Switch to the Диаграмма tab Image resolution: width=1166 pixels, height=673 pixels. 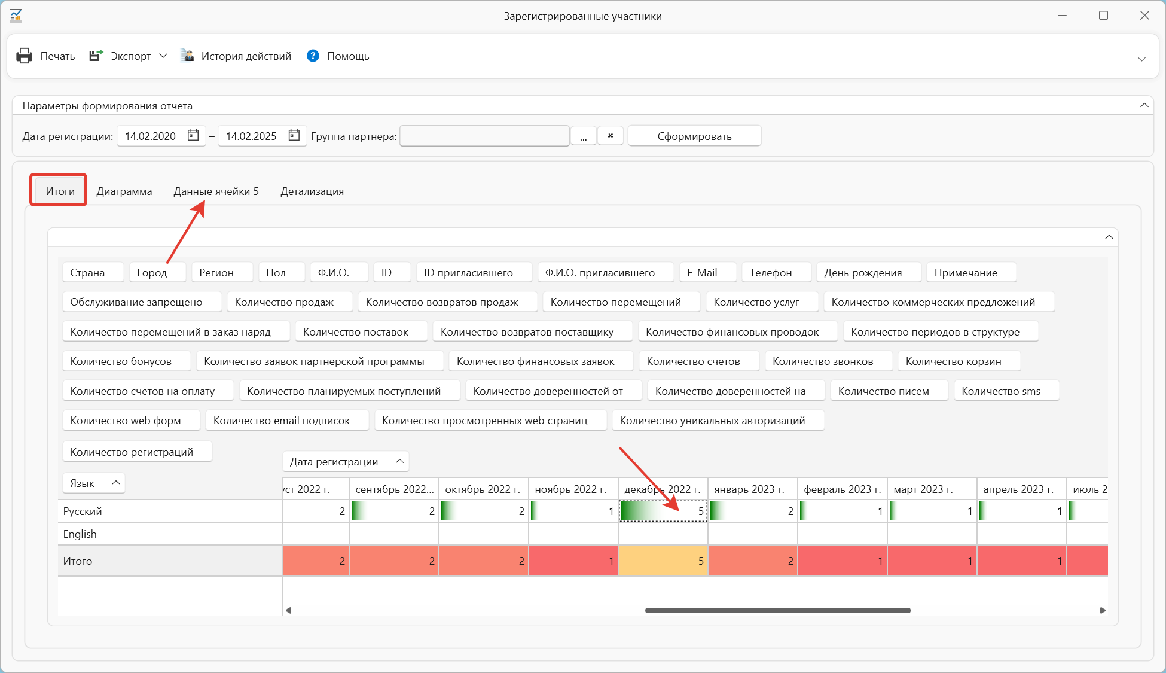(x=124, y=191)
